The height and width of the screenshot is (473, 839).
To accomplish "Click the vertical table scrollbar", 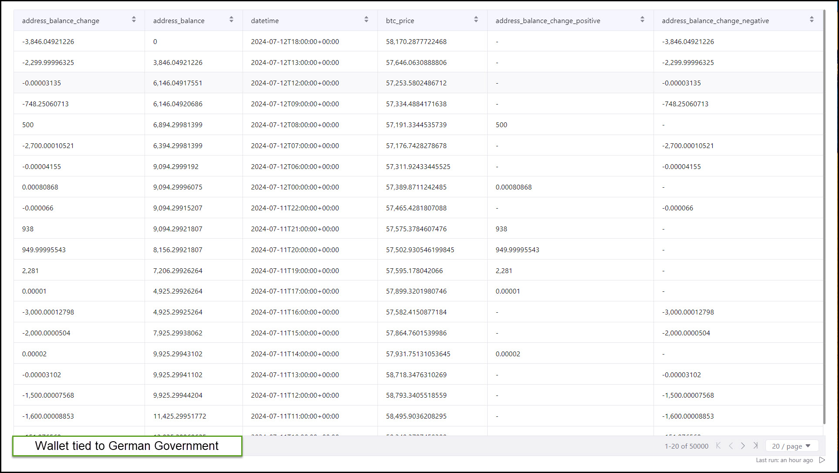I will tap(824, 218).
